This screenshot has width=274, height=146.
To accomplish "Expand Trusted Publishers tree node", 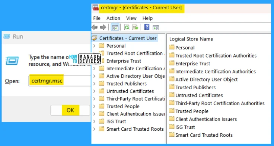I will (x=94, y=84).
